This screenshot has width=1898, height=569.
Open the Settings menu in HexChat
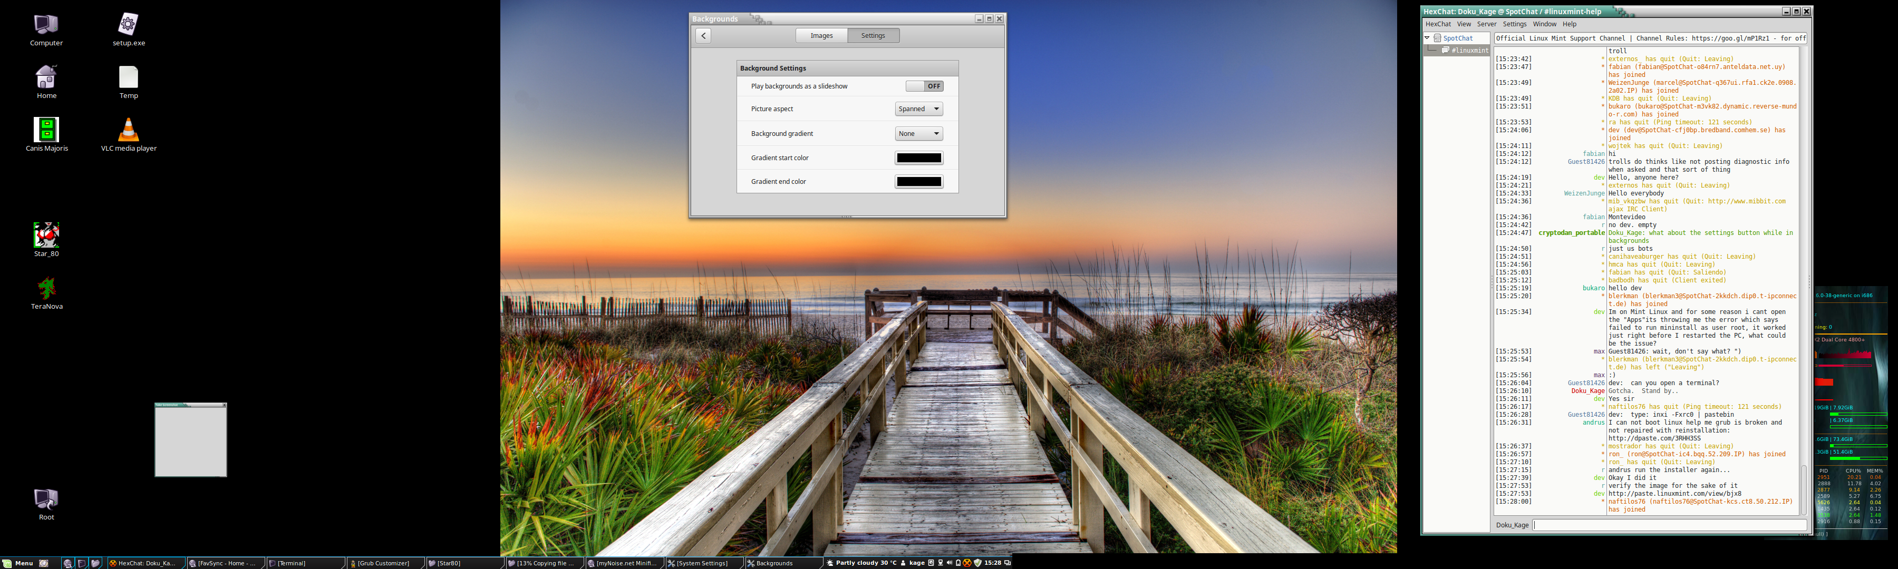(1514, 24)
